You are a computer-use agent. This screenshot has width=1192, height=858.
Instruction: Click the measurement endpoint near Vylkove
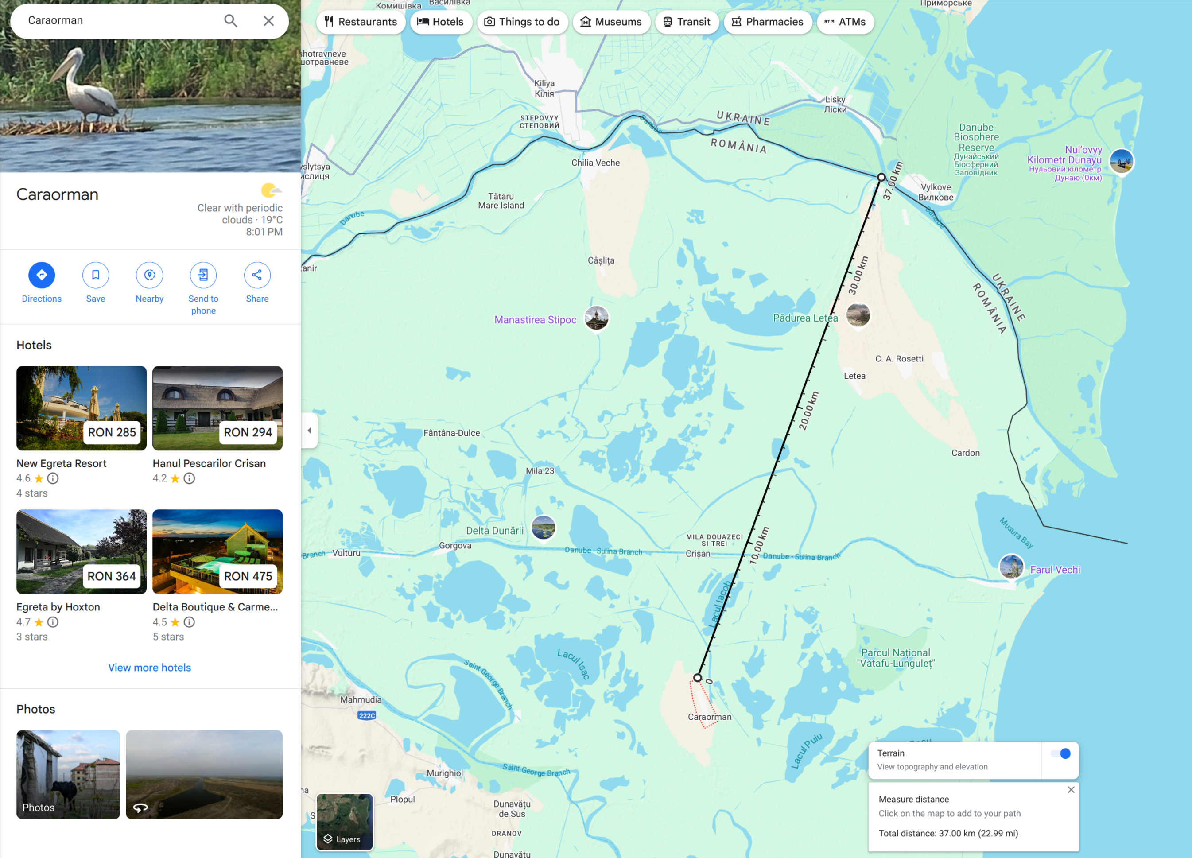[x=881, y=177]
